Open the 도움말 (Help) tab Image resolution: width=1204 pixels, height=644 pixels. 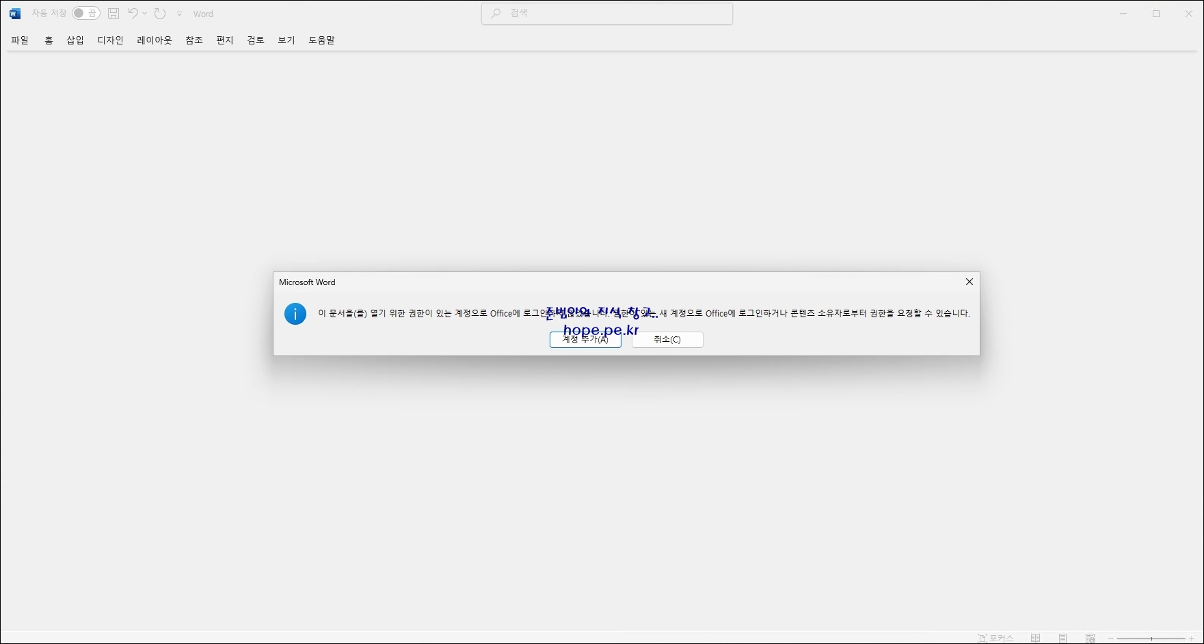click(322, 40)
